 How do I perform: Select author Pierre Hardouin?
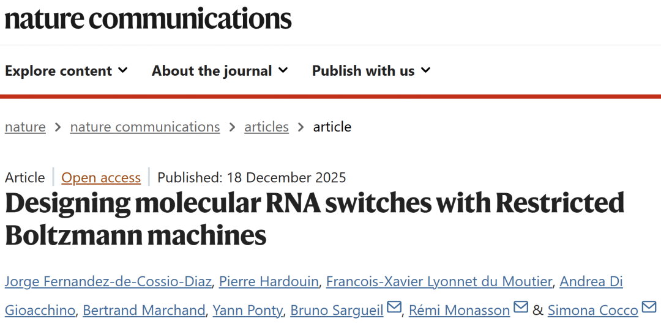coord(269,282)
